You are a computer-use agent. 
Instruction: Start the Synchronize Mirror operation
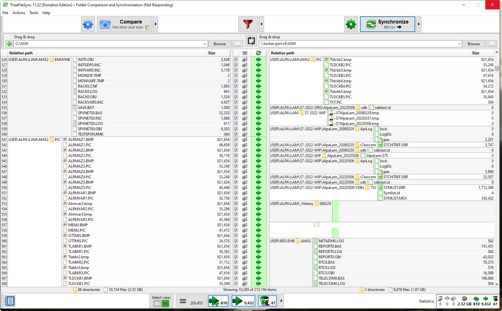388,24
